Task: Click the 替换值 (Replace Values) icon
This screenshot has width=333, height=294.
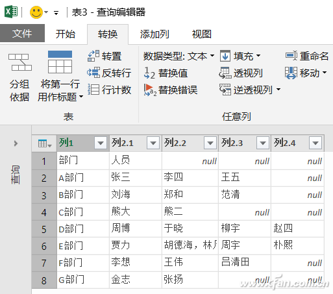Action: pyautogui.click(x=149, y=73)
